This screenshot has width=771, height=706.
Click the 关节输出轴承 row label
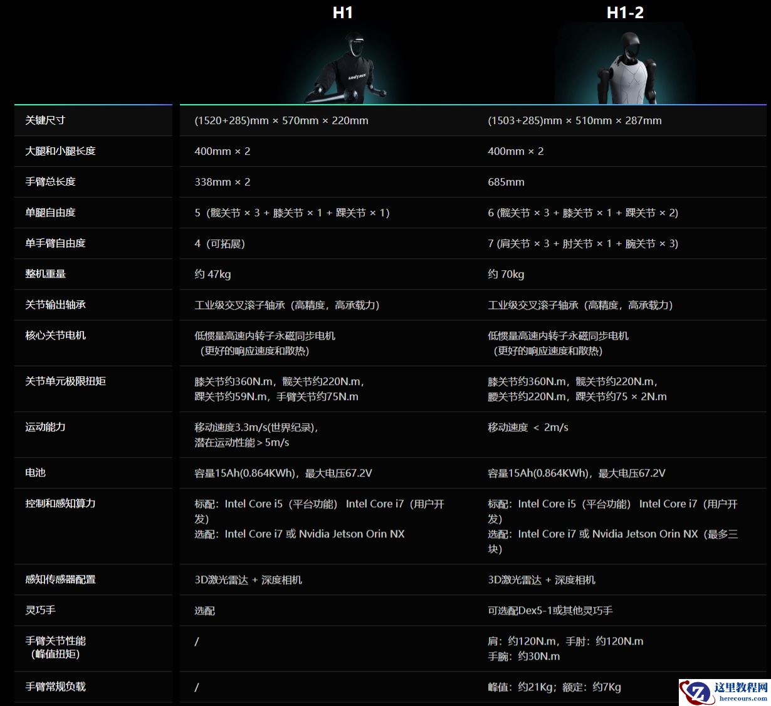(x=55, y=305)
